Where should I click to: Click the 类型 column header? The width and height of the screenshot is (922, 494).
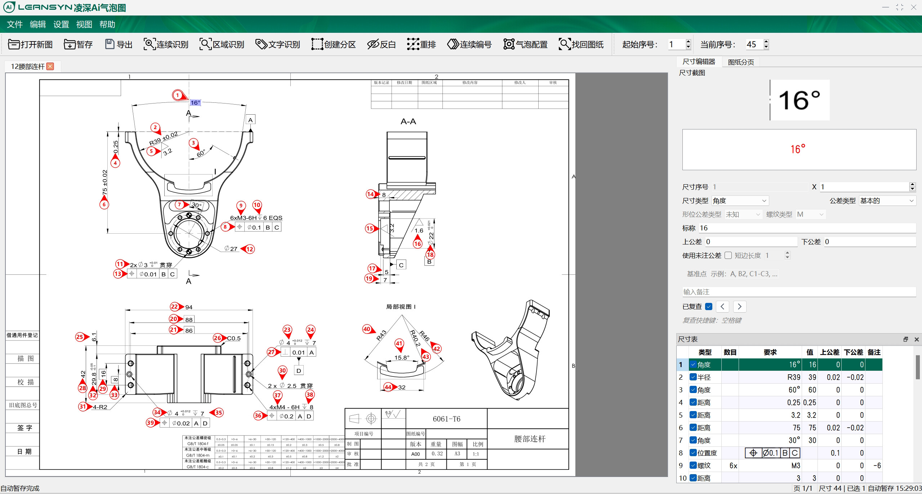705,352
